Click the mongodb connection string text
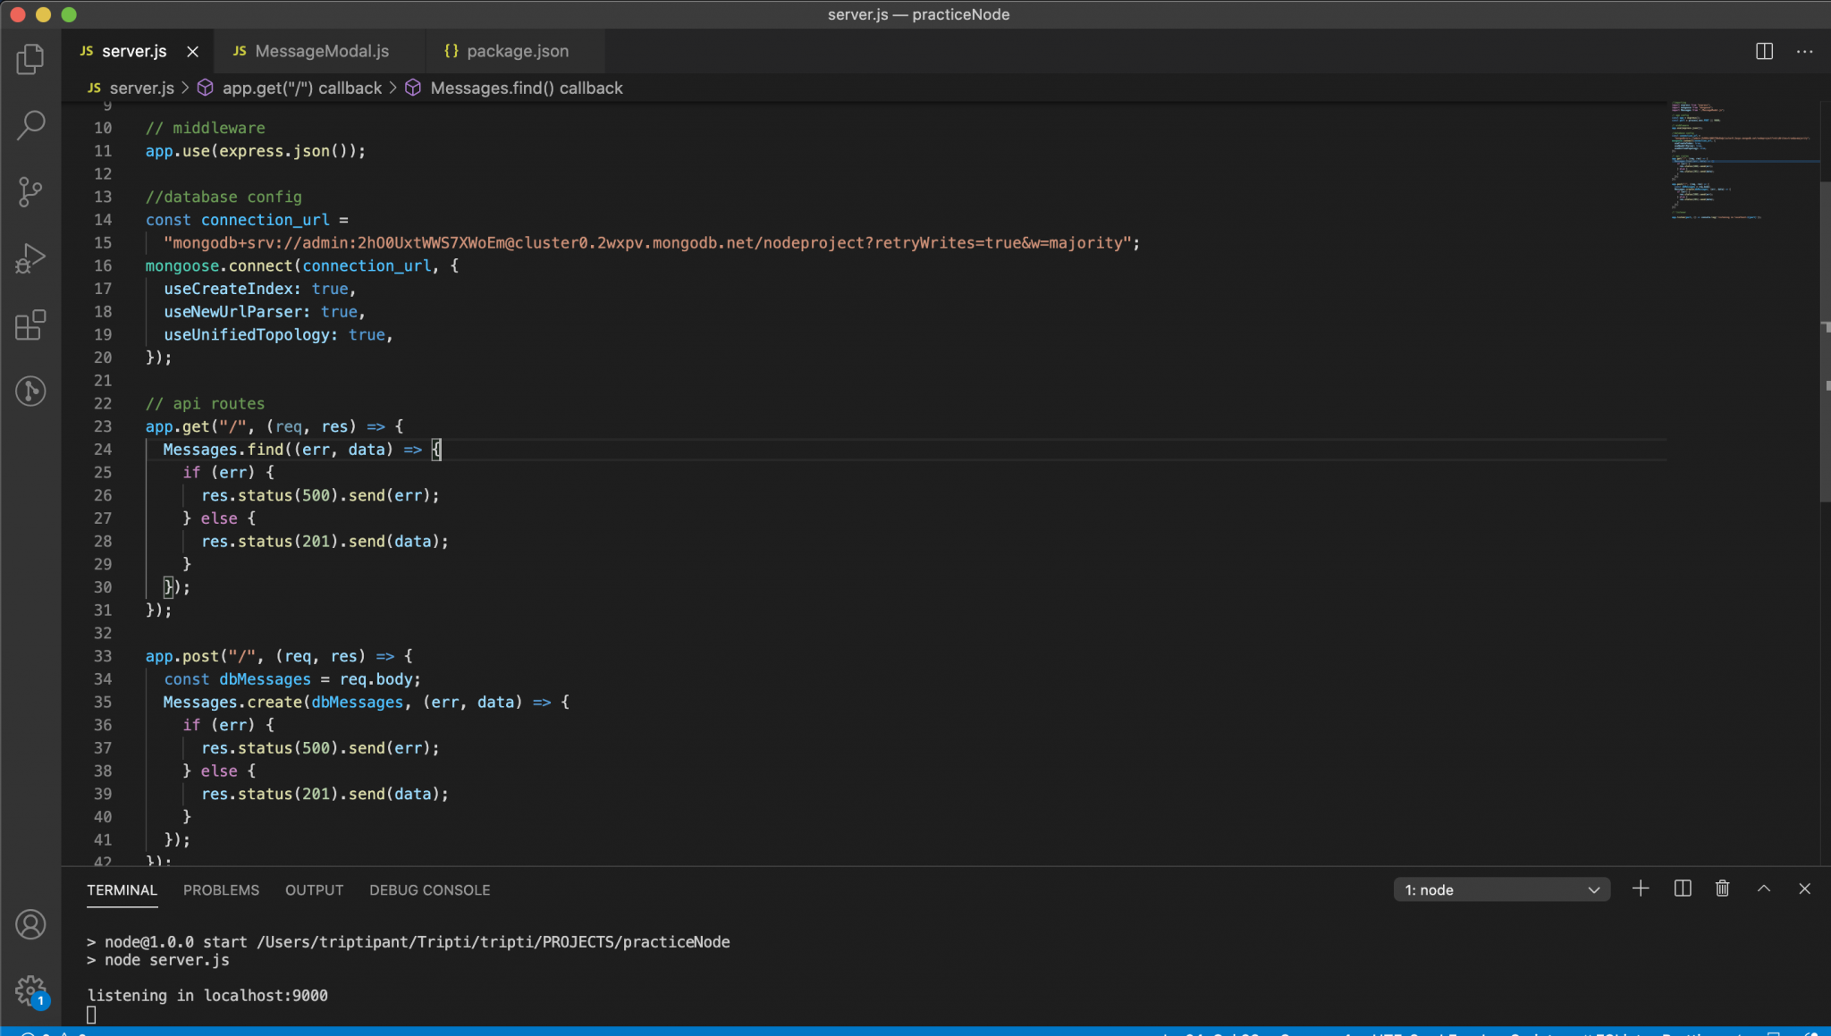1831x1036 pixels. (647, 243)
